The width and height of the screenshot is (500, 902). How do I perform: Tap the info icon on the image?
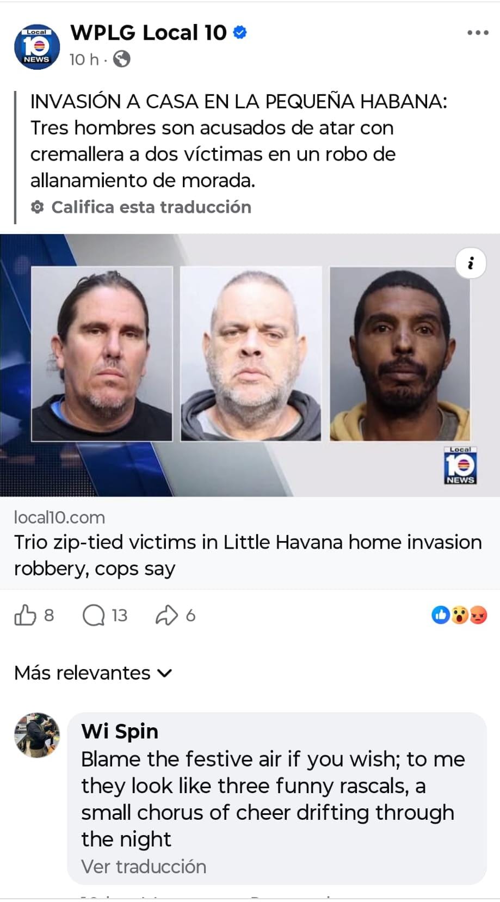[471, 263]
